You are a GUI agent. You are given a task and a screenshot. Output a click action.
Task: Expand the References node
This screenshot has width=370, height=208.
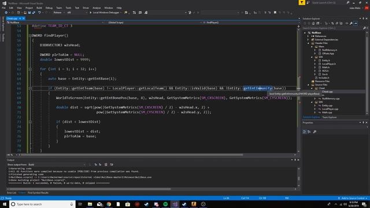click(x=308, y=36)
